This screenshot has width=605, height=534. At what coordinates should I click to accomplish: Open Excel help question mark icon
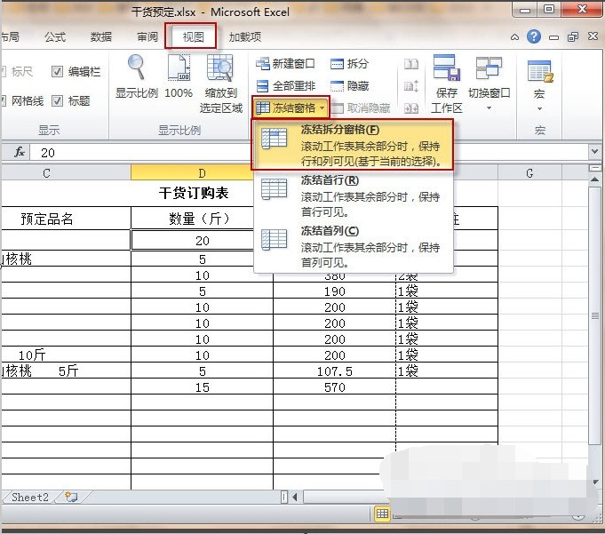[534, 36]
